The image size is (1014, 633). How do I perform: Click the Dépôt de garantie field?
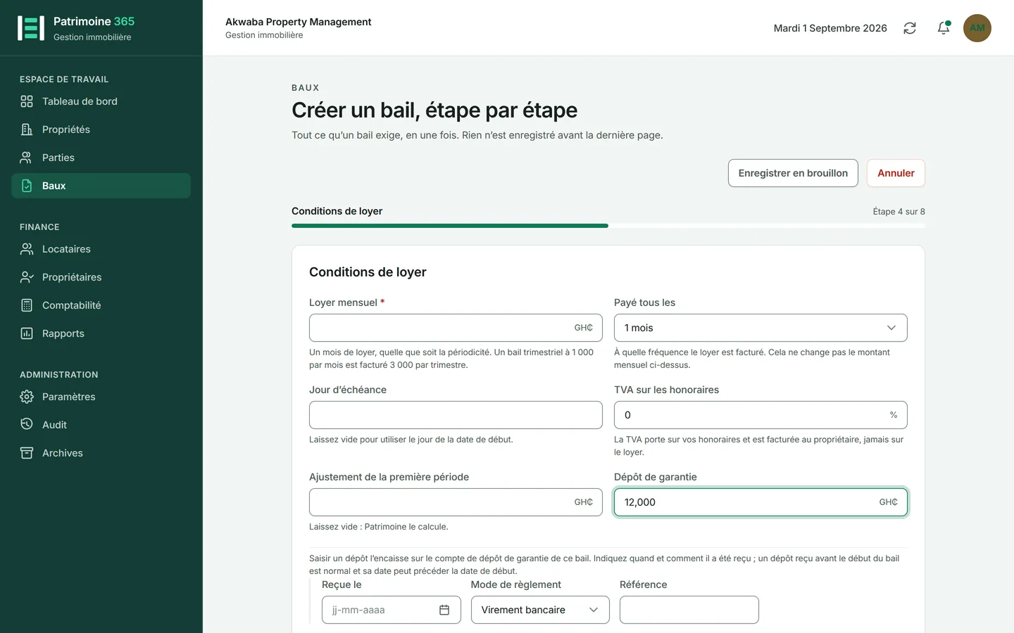[x=760, y=502]
